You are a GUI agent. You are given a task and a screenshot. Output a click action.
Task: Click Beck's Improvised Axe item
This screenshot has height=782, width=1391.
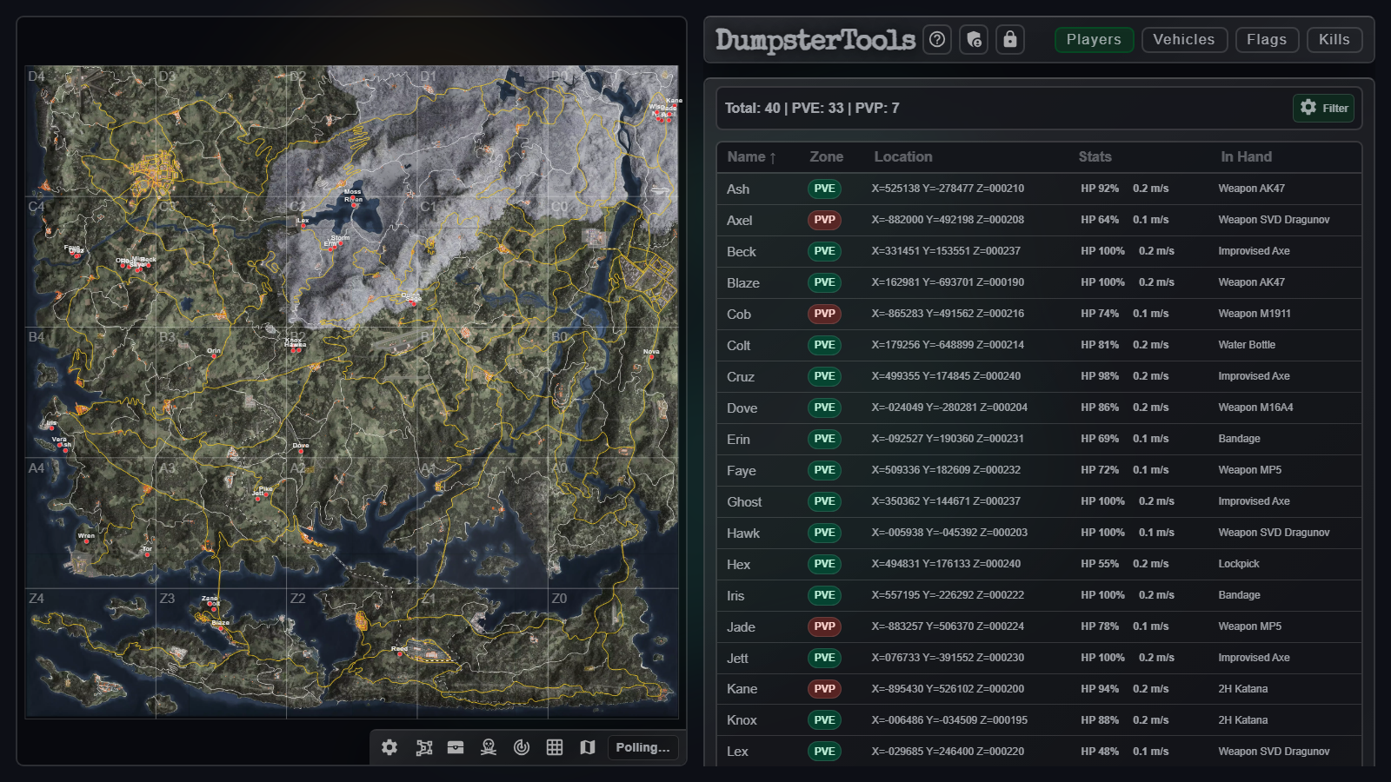(x=1254, y=251)
